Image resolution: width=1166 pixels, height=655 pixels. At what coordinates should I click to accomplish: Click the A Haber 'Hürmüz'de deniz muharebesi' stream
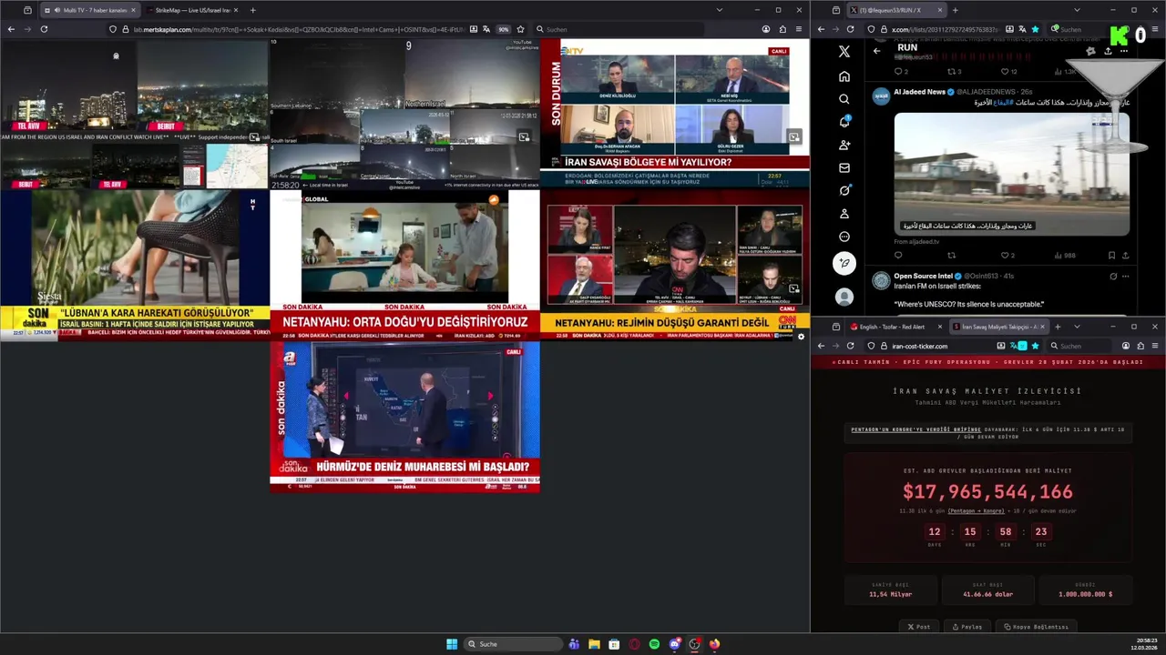pyautogui.click(x=404, y=416)
